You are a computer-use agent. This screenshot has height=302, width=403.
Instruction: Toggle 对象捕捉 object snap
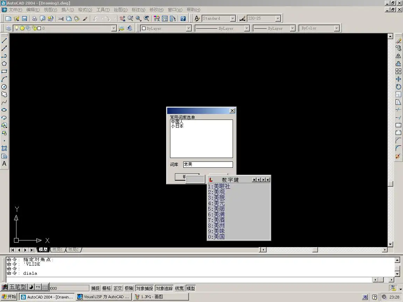coord(144,288)
